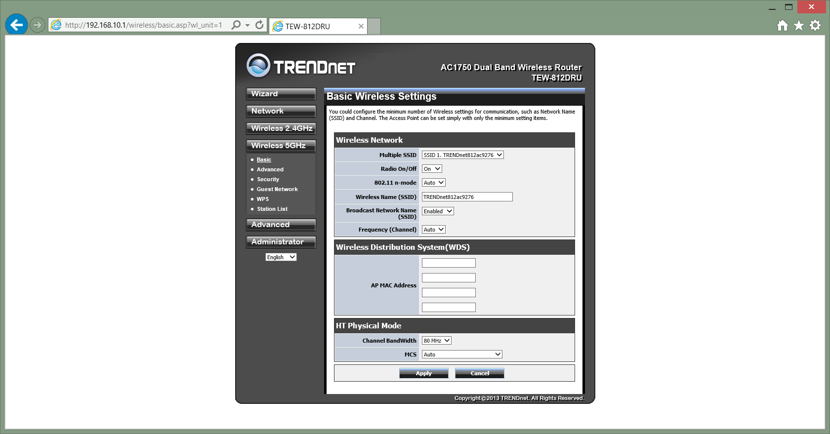Open the Wireless 2.4GHz menu

click(281, 128)
